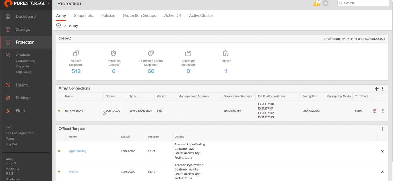Open row options for sn1-x70-b10-21

(x=383, y=111)
